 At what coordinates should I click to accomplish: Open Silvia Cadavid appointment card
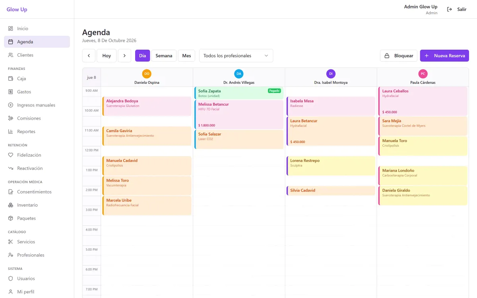coord(331,191)
